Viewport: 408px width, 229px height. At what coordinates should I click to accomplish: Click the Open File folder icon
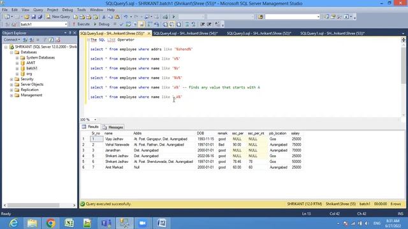[x=27, y=17]
